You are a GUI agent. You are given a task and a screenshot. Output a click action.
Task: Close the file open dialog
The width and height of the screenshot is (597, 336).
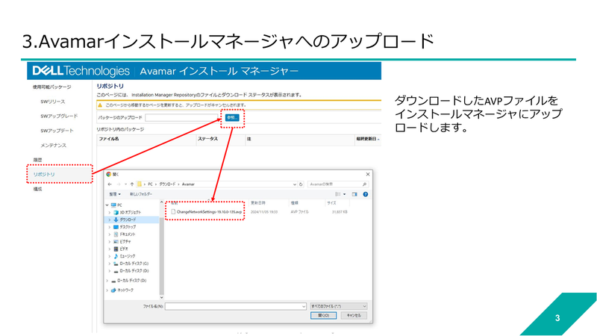(368, 174)
